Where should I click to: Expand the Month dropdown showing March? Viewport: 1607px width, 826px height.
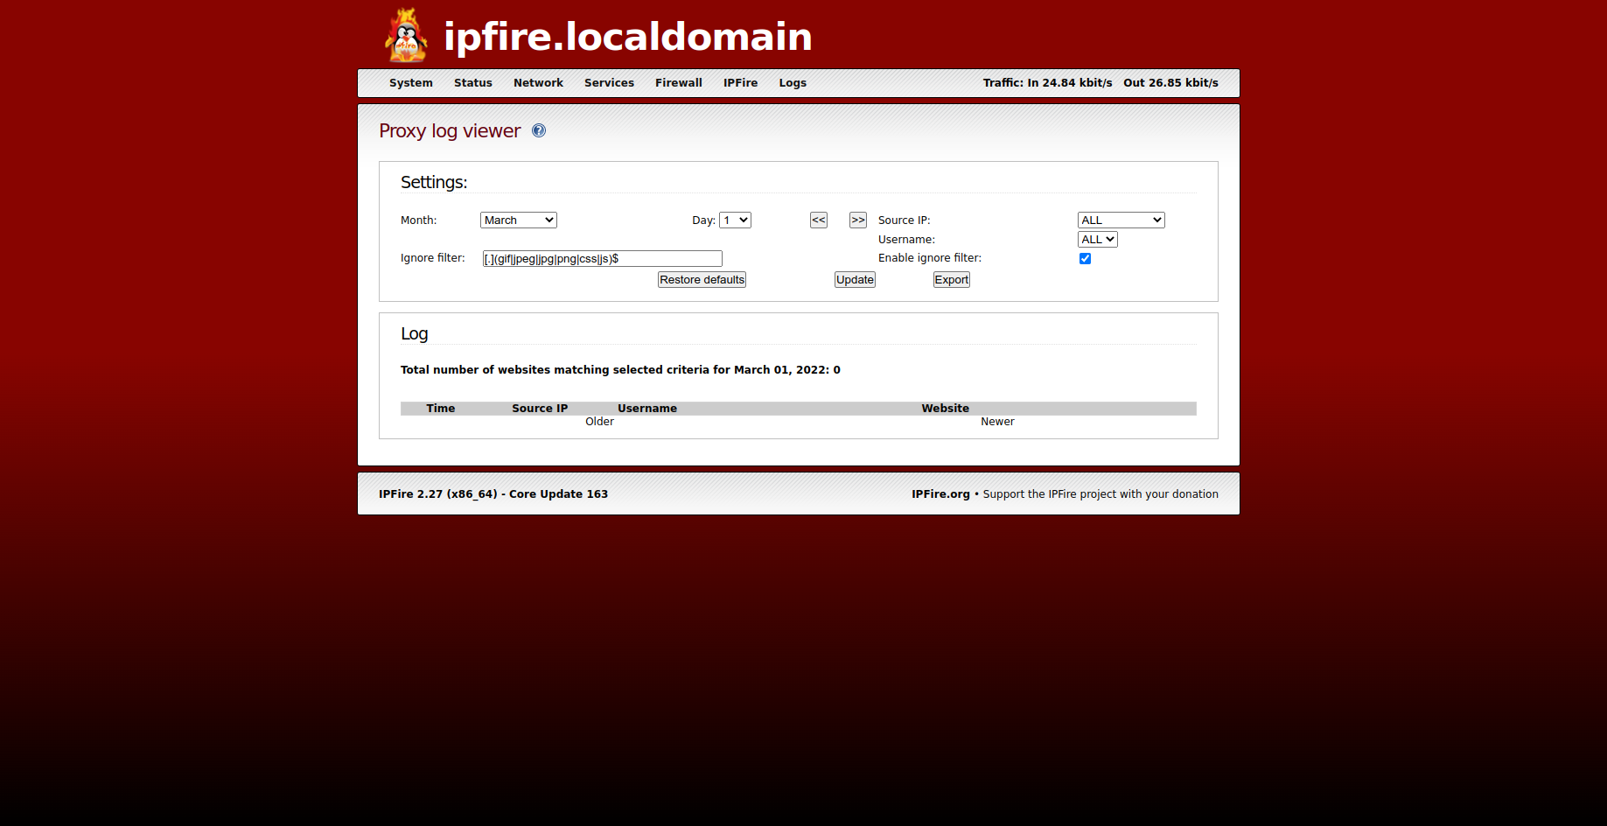519,220
